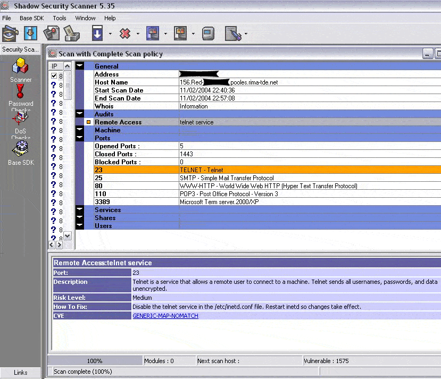This screenshot has width=441, height=379.
Task: Toggle the checked host checkbox in IP list
Action: (54, 76)
